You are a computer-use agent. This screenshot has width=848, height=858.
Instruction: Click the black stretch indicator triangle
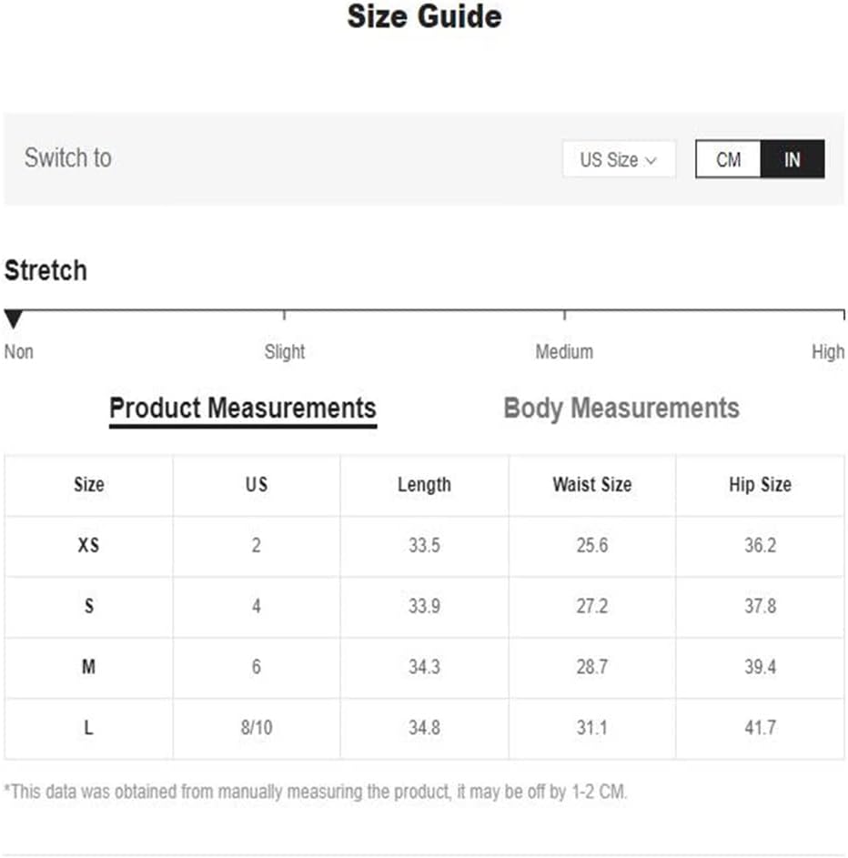coord(13,319)
